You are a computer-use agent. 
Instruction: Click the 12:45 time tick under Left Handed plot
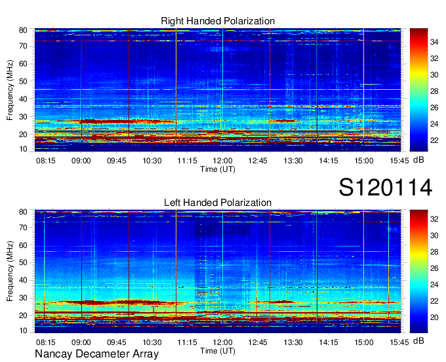pos(258,342)
